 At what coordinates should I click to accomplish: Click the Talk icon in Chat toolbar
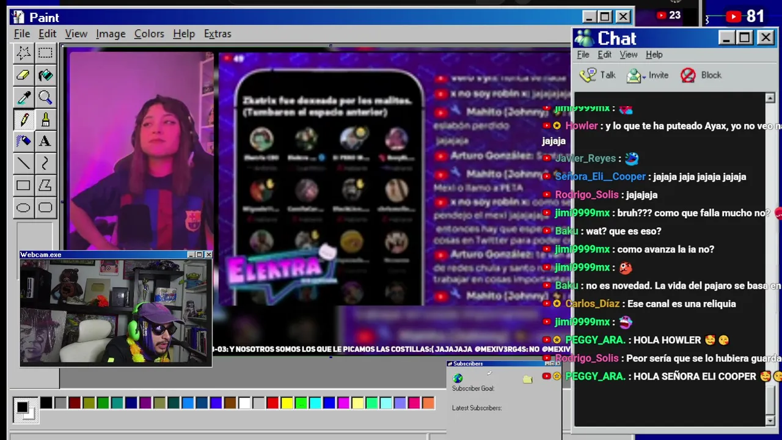coord(588,75)
